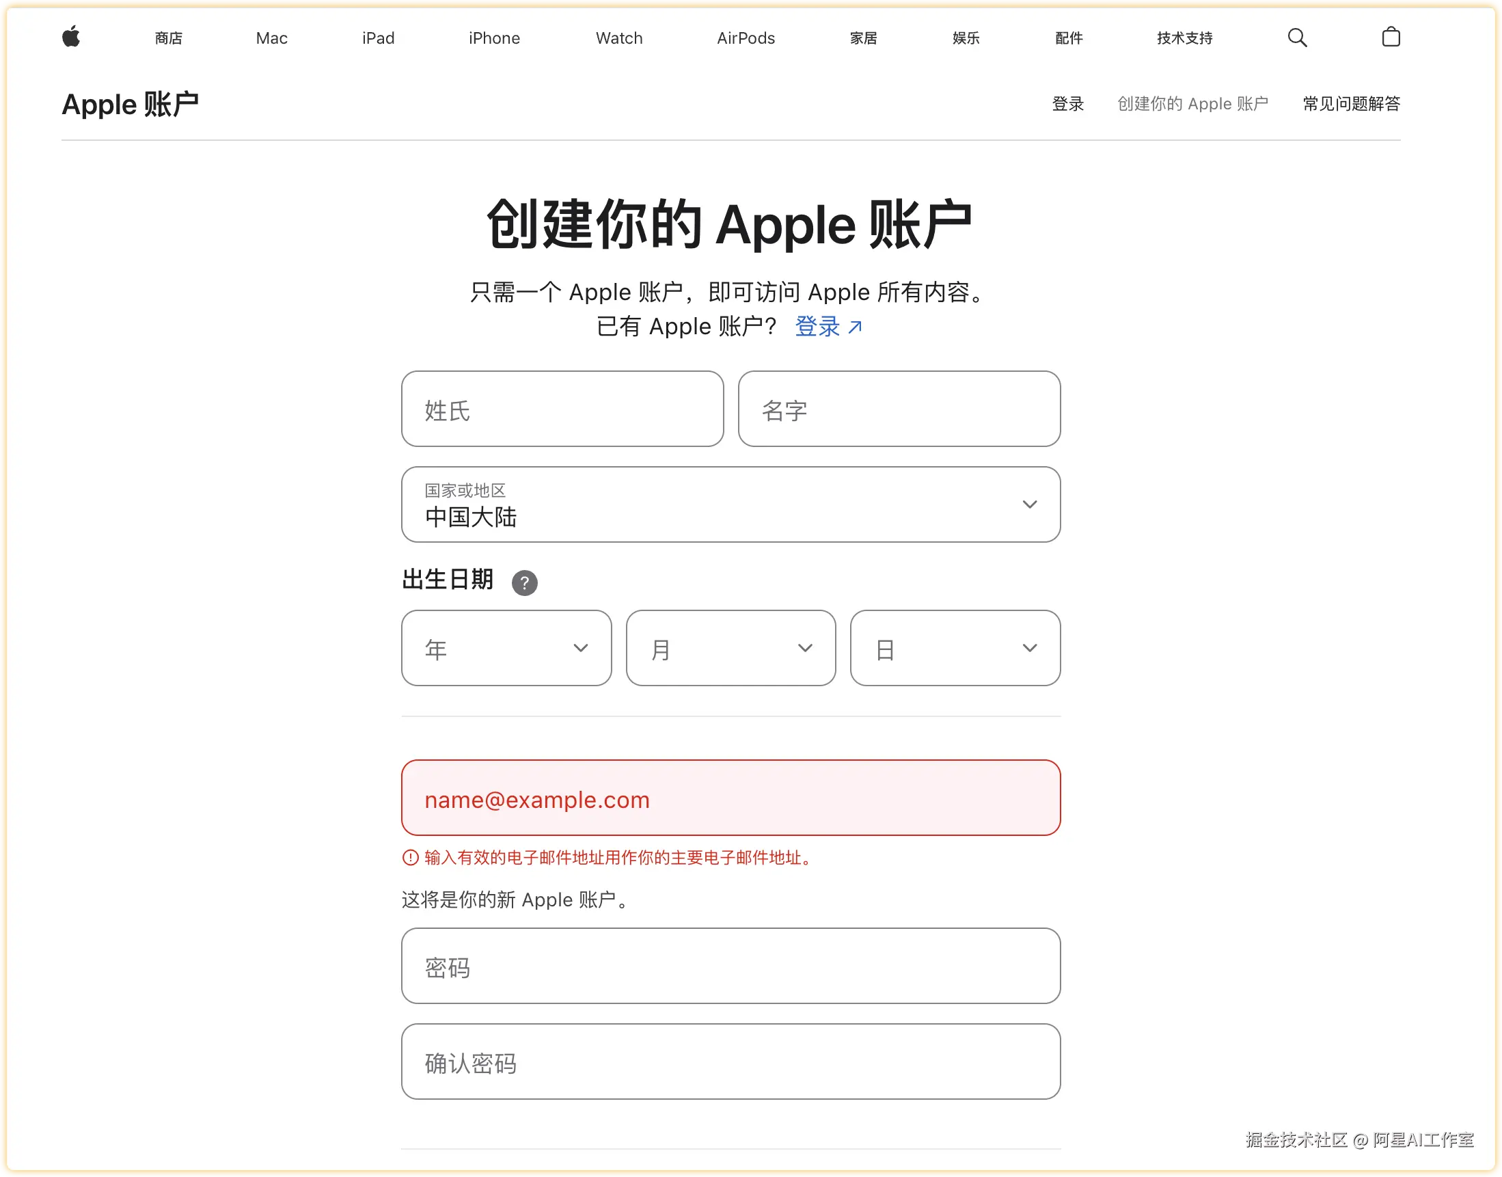1502x1177 pixels.
Task: Open the search magnifier icon
Action: click(1297, 37)
